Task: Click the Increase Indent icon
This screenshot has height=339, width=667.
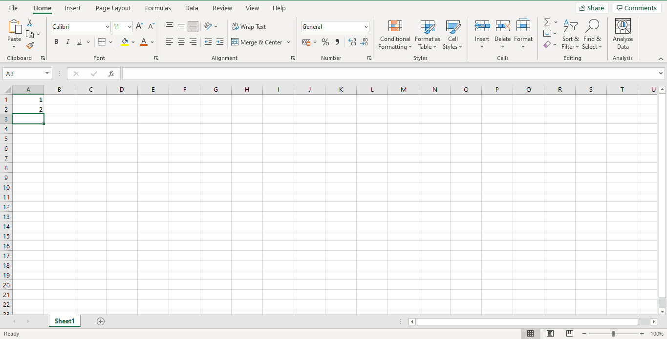Action: 220,42
